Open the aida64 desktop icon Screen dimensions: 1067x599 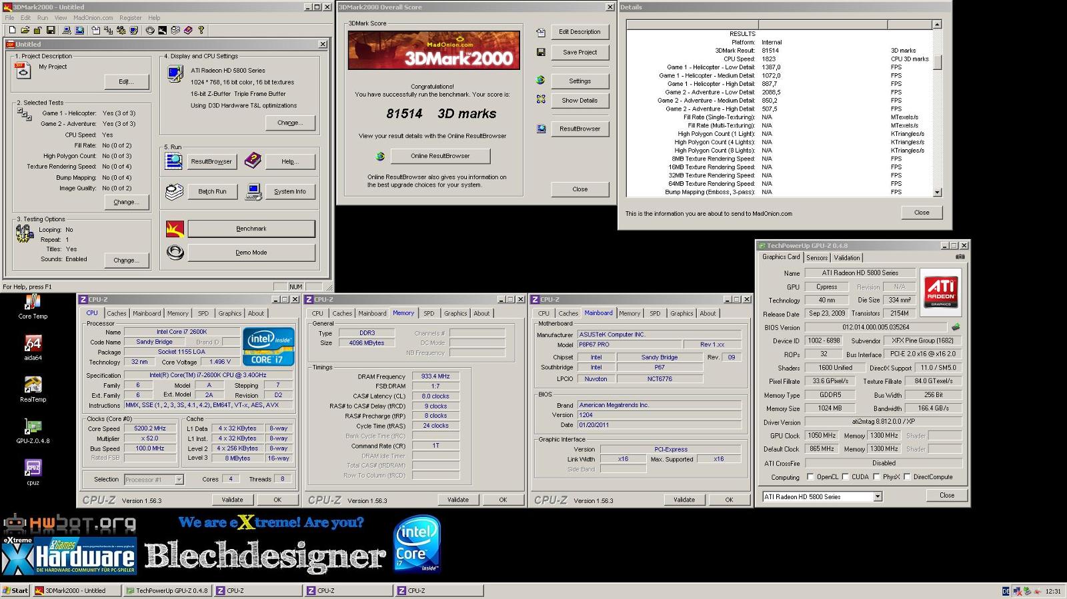tap(33, 348)
